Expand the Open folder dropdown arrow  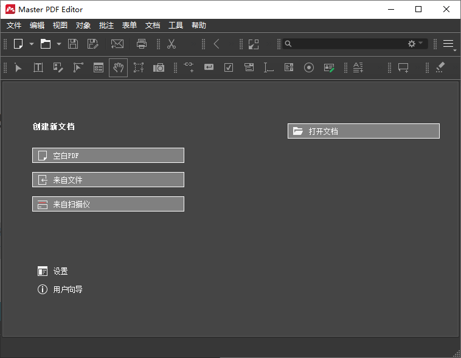[x=59, y=44]
